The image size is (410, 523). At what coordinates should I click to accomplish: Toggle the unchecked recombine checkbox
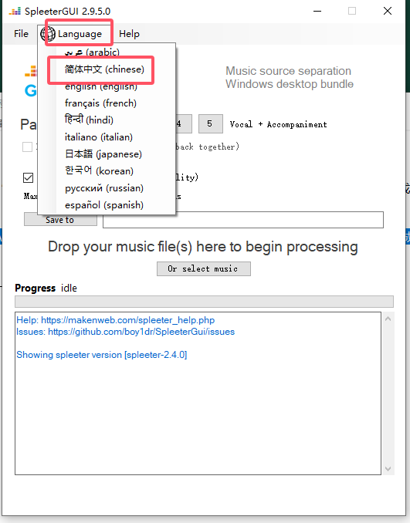coord(27,147)
